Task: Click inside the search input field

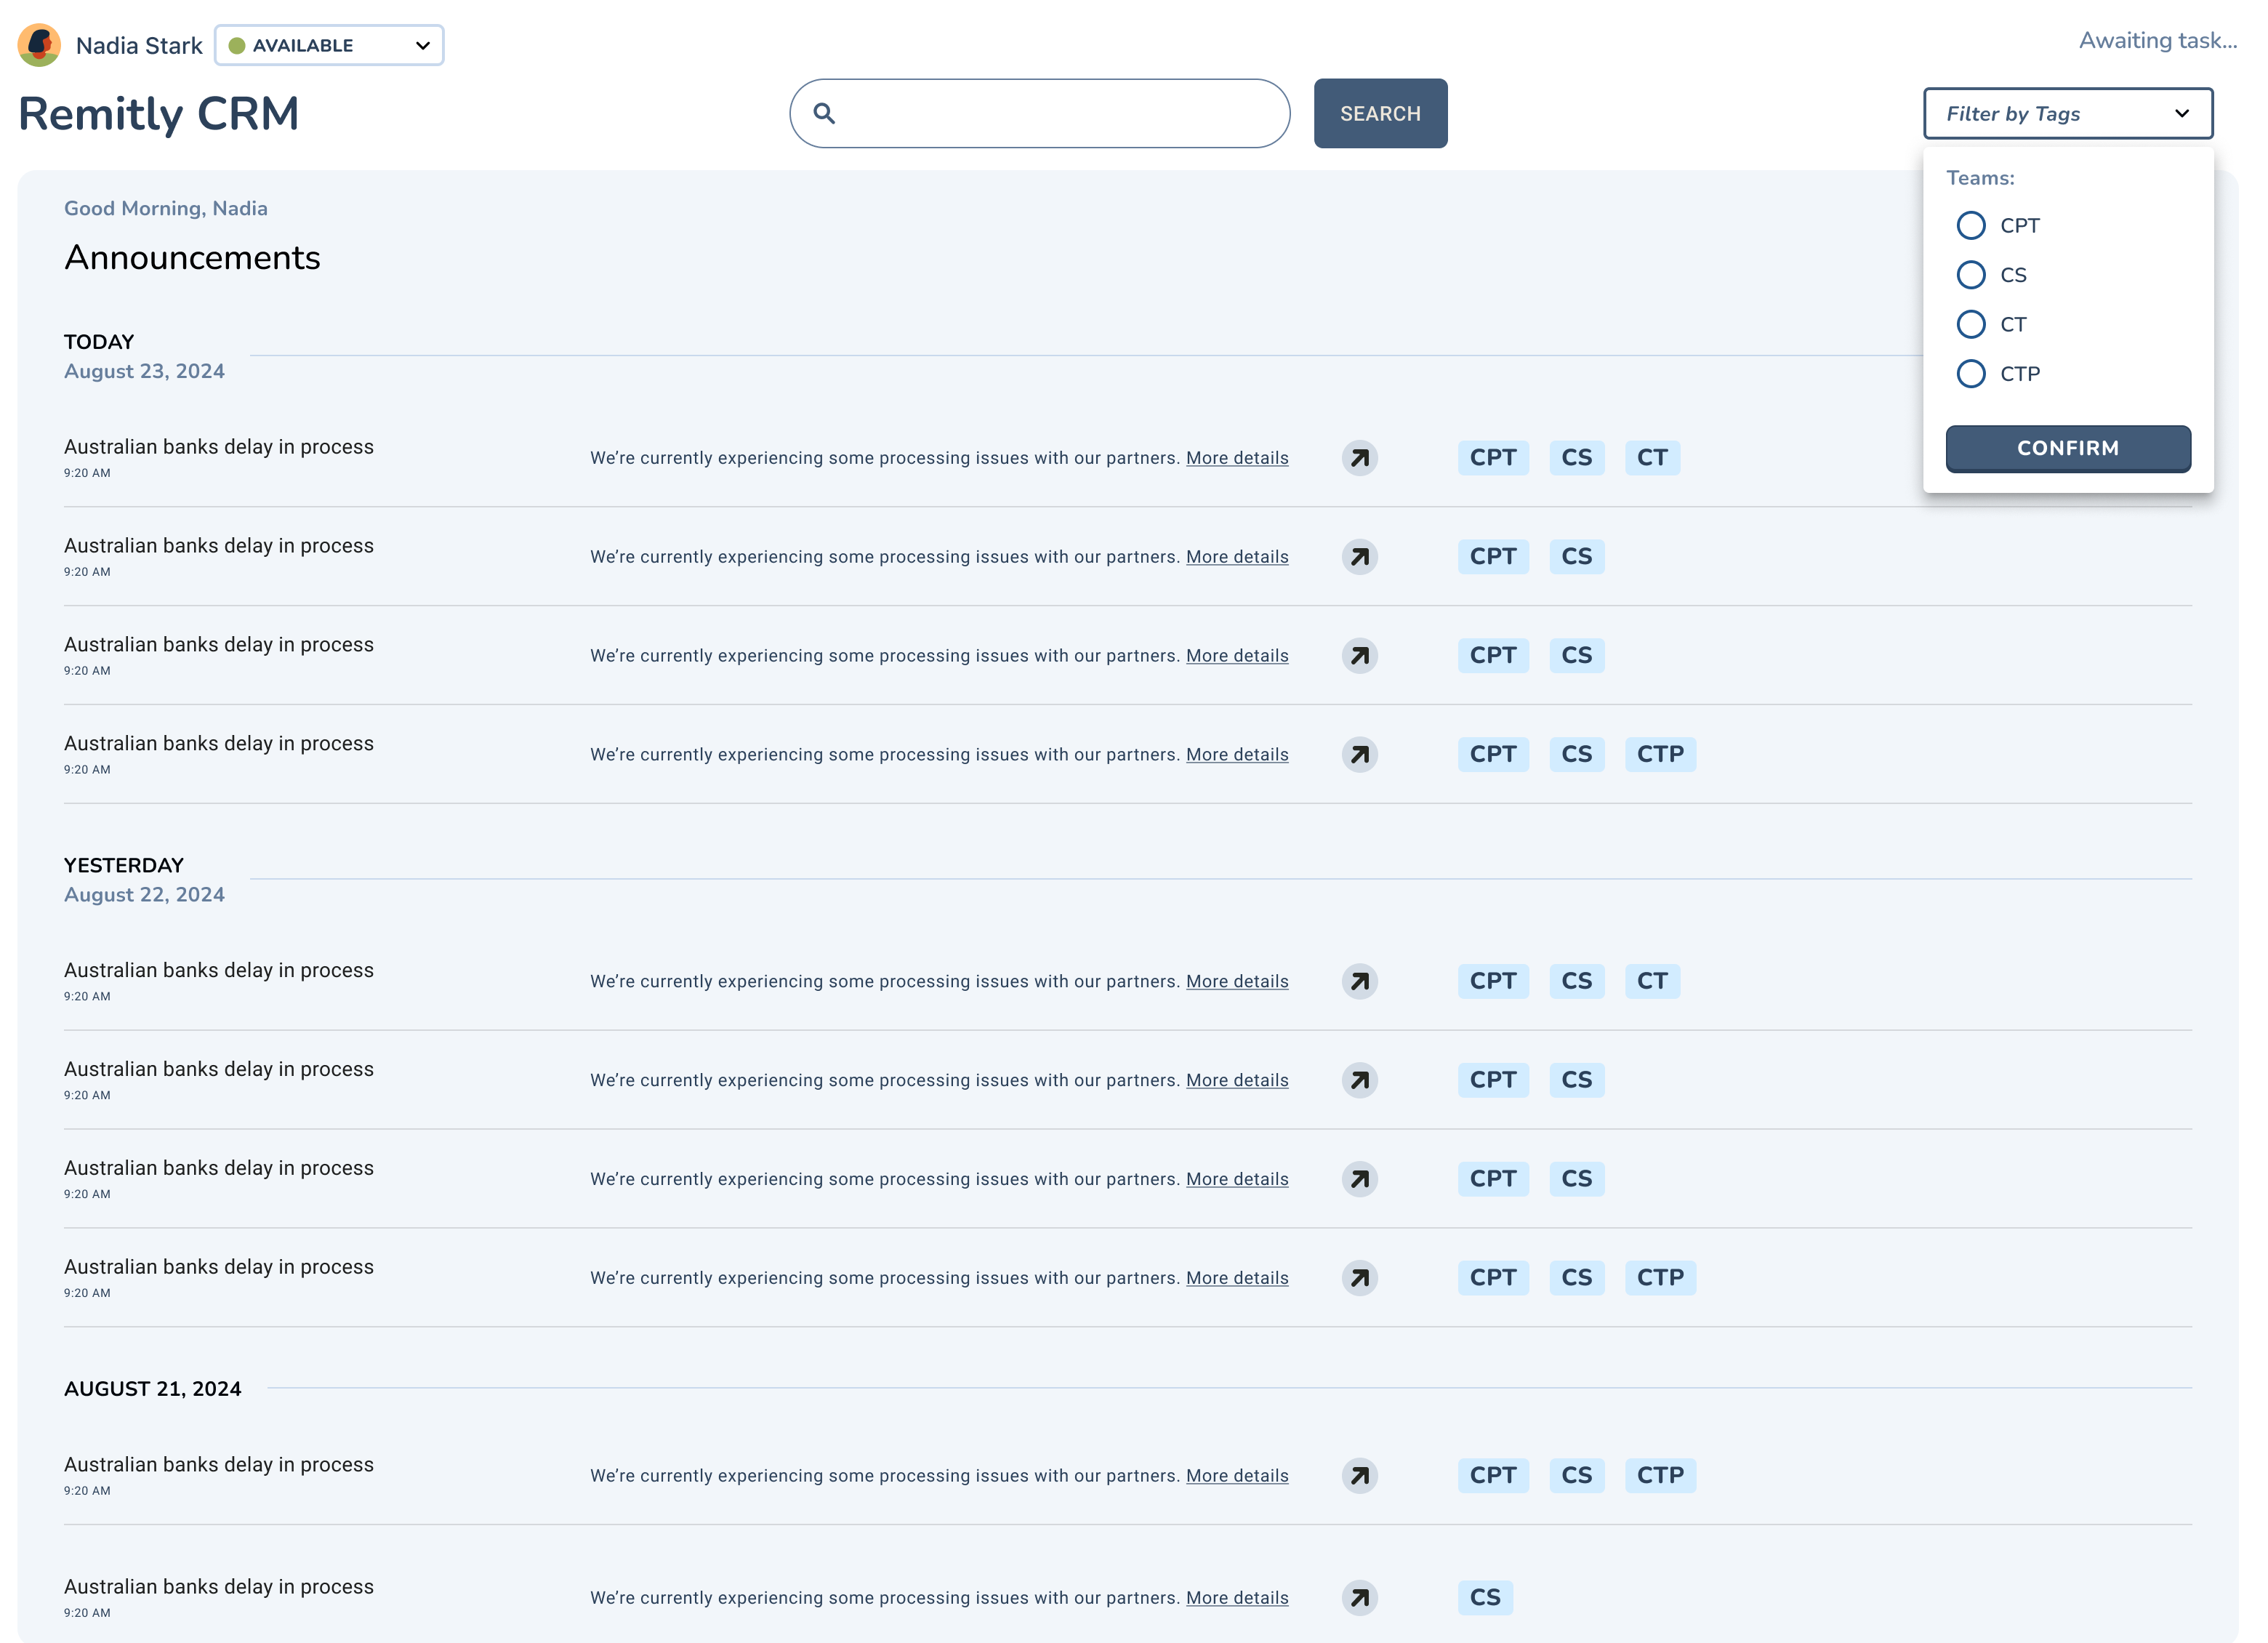Action: point(1040,114)
